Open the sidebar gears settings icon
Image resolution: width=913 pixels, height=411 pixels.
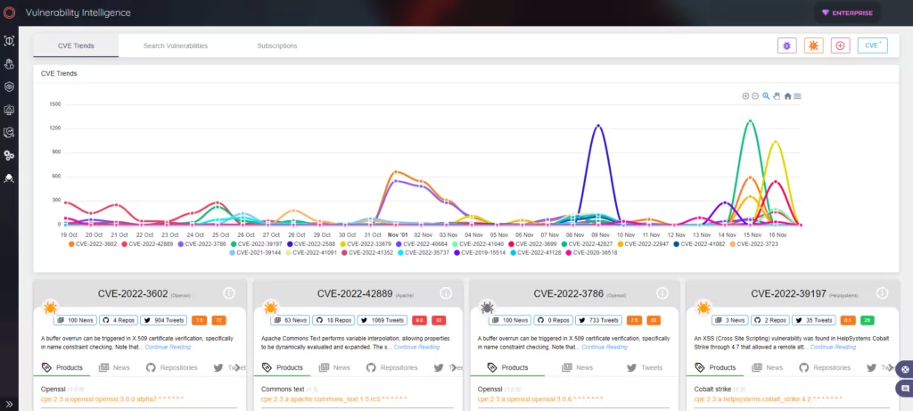point(9,155)
